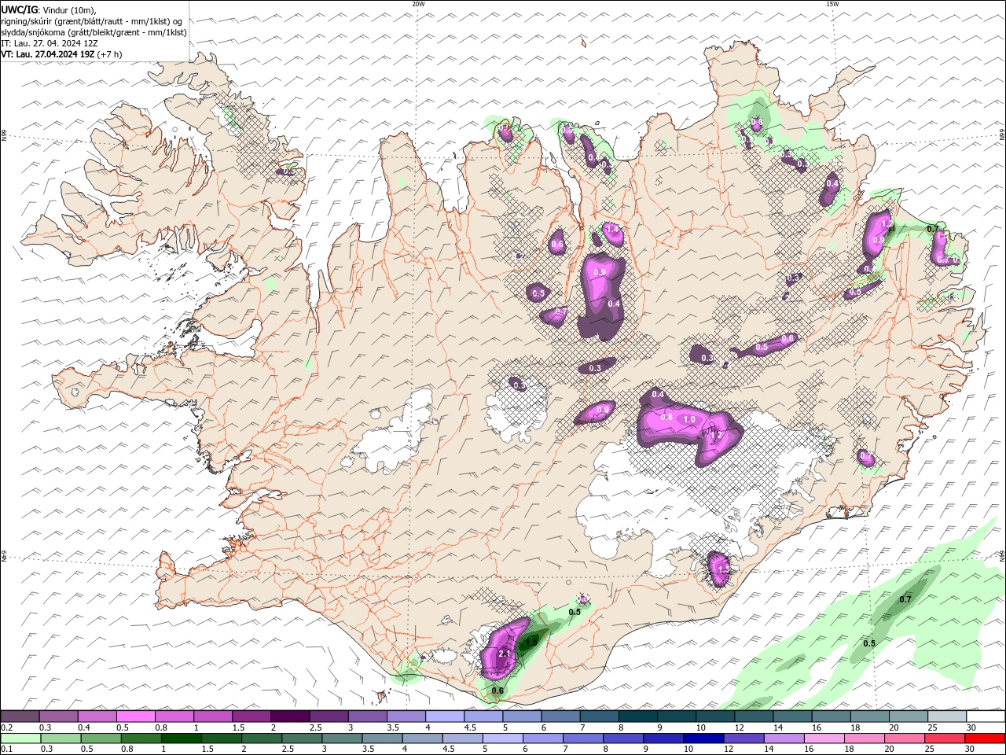Click the "1.3" value on the dark green southern patch
The height and width of the screenshot is (755, 1006).
(x=532, y=643)
